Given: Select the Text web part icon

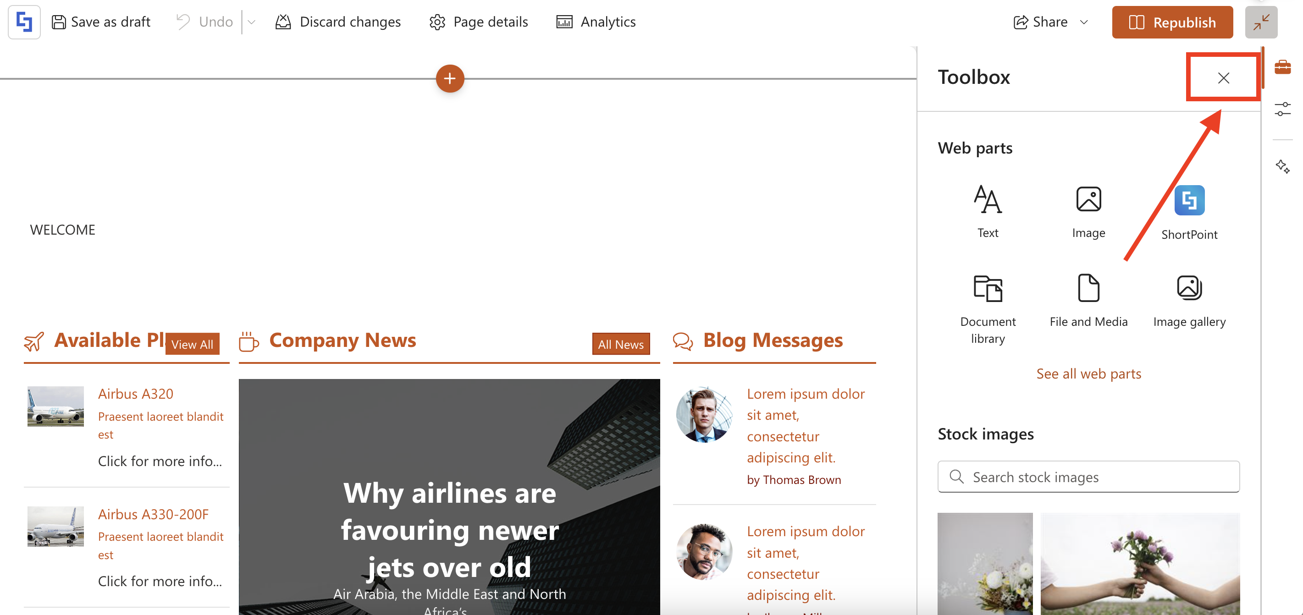Looking at the screenshot, I should [988, 200].
